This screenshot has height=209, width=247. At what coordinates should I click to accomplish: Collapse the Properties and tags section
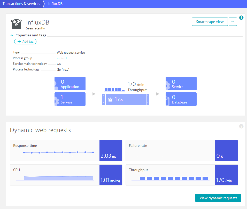pos(12,35)
